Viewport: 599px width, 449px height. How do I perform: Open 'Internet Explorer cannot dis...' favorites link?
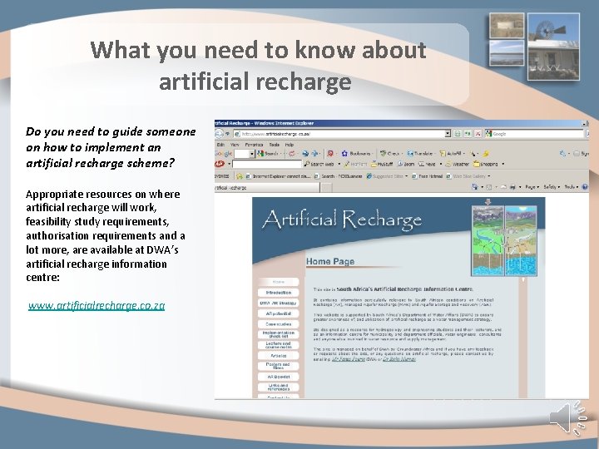click(278, 176)
